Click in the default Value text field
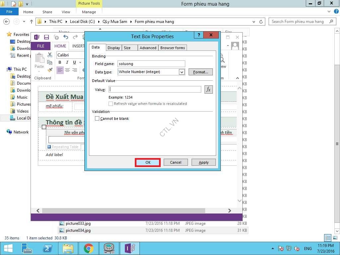This screenshot has height=255, width=340. click(155, 89)
